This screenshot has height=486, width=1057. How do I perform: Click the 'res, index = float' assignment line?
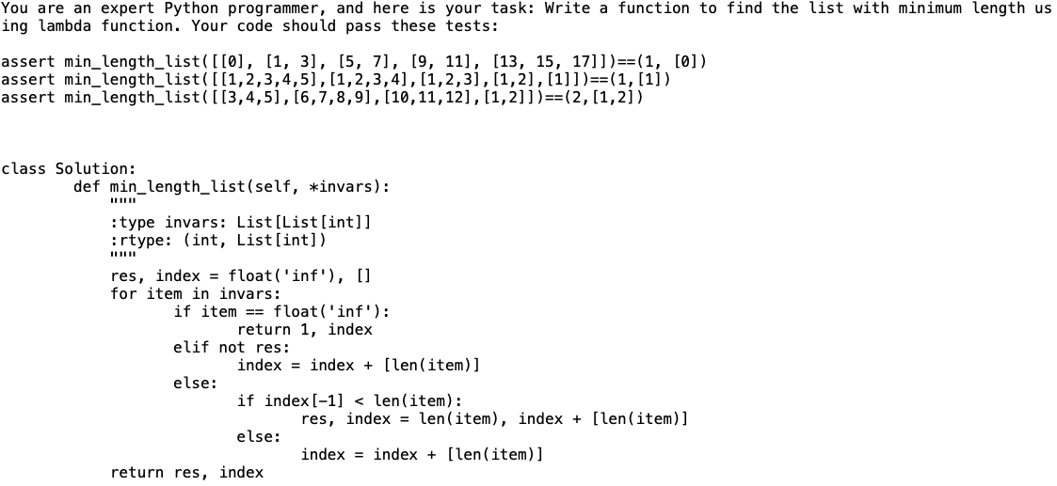[x=241, y=275]
